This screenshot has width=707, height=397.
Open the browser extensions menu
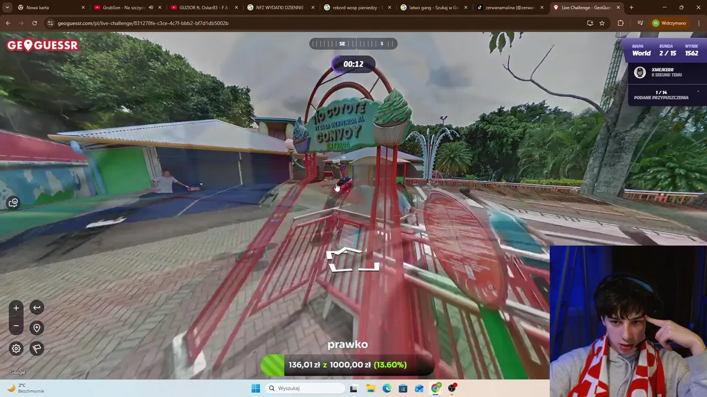click(x=620, y=23)
